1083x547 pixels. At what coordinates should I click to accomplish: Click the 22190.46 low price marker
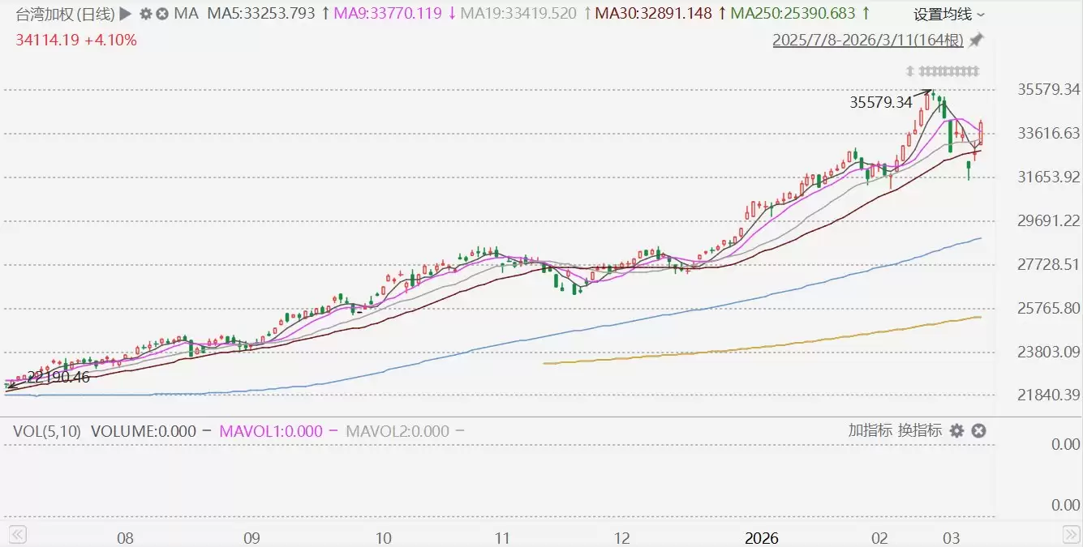[58, 377]
